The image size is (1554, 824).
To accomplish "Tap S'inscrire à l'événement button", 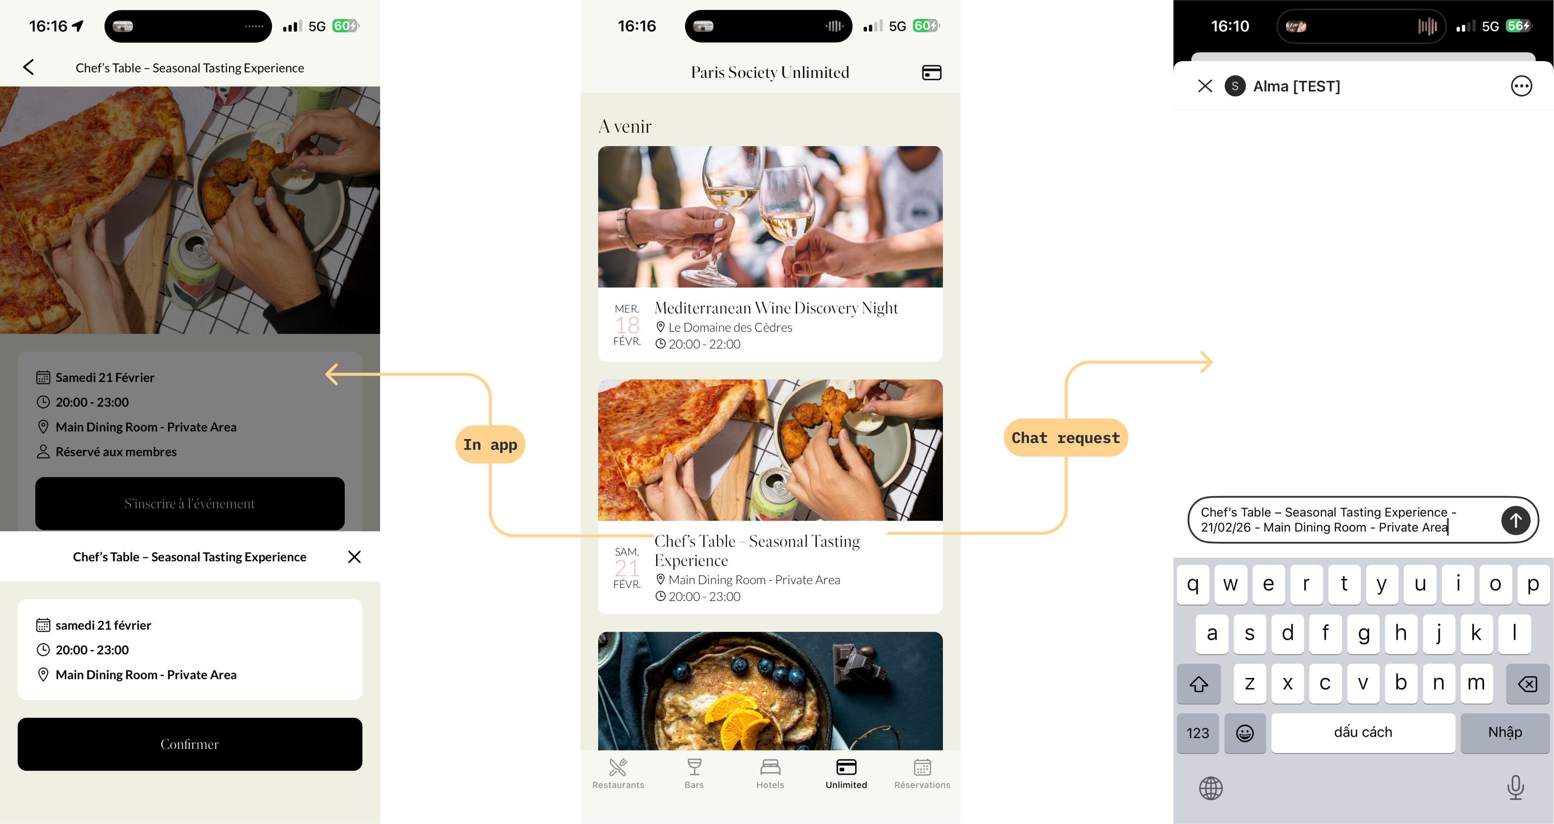I will coord(189,503).
